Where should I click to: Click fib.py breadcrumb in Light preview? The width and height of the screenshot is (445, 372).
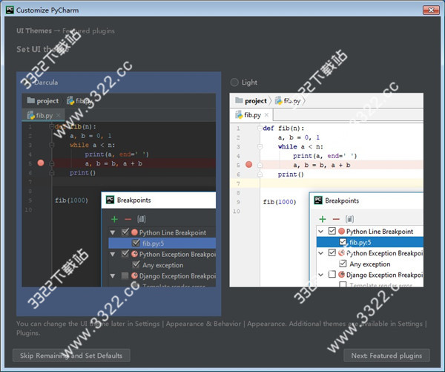coord(288,100)
